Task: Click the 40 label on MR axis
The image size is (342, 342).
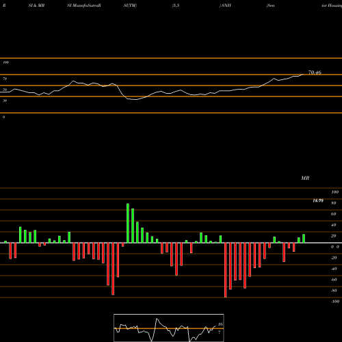Action: (334, 225)
